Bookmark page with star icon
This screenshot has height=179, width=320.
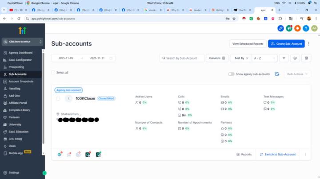tap(234, 19)
